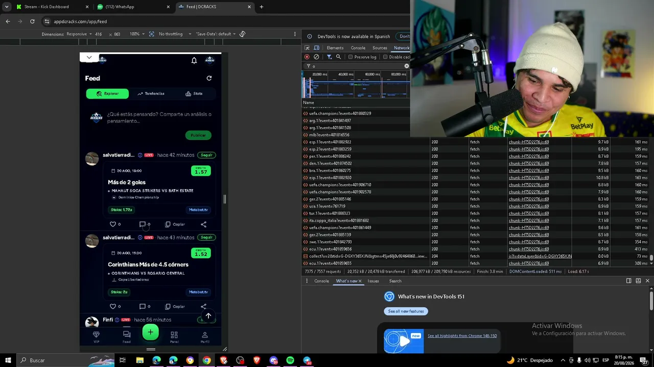Stop recording the network log
The width and height of the screenshot is (654, 367).
click(x=307, y=57)
